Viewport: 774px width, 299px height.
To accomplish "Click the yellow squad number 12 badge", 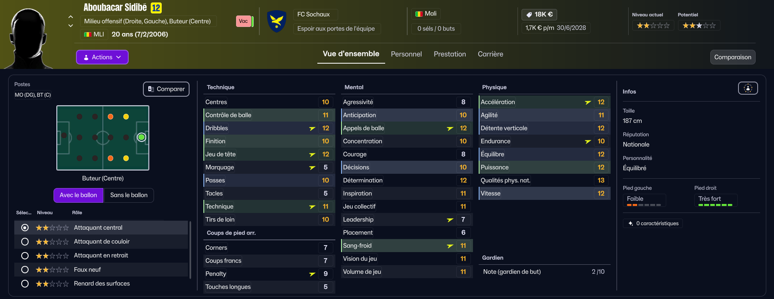I will 156,8.
